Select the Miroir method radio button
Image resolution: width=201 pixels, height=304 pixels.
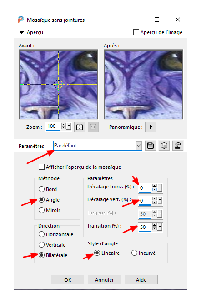41,210
